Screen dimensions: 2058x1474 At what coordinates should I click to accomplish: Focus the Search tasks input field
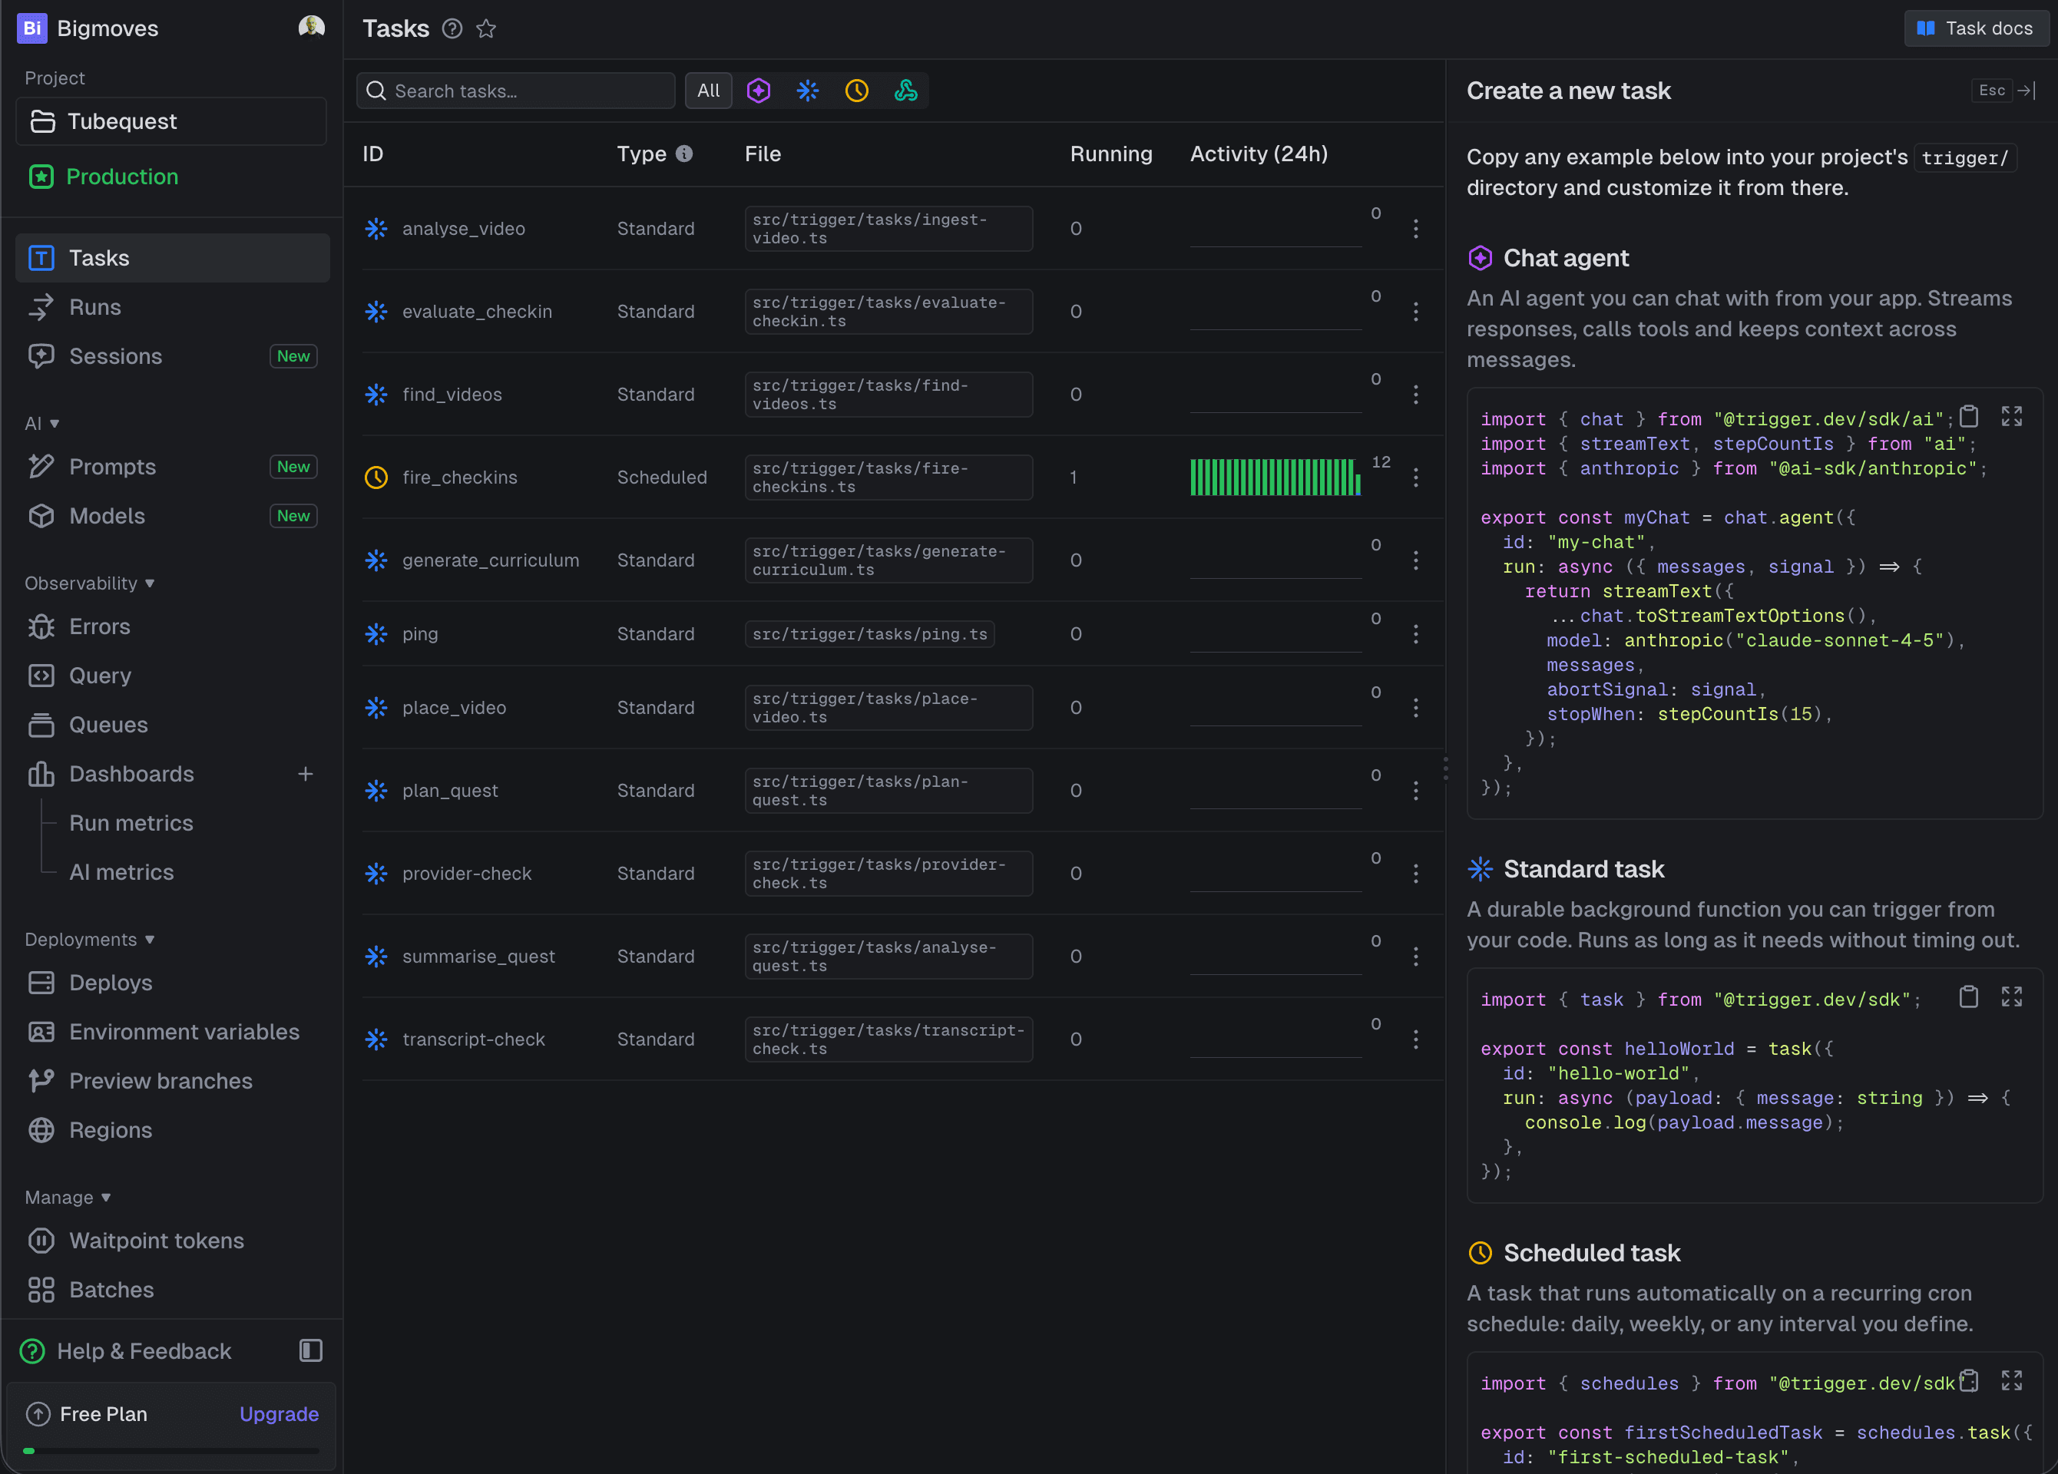click(x=515, y=91)
